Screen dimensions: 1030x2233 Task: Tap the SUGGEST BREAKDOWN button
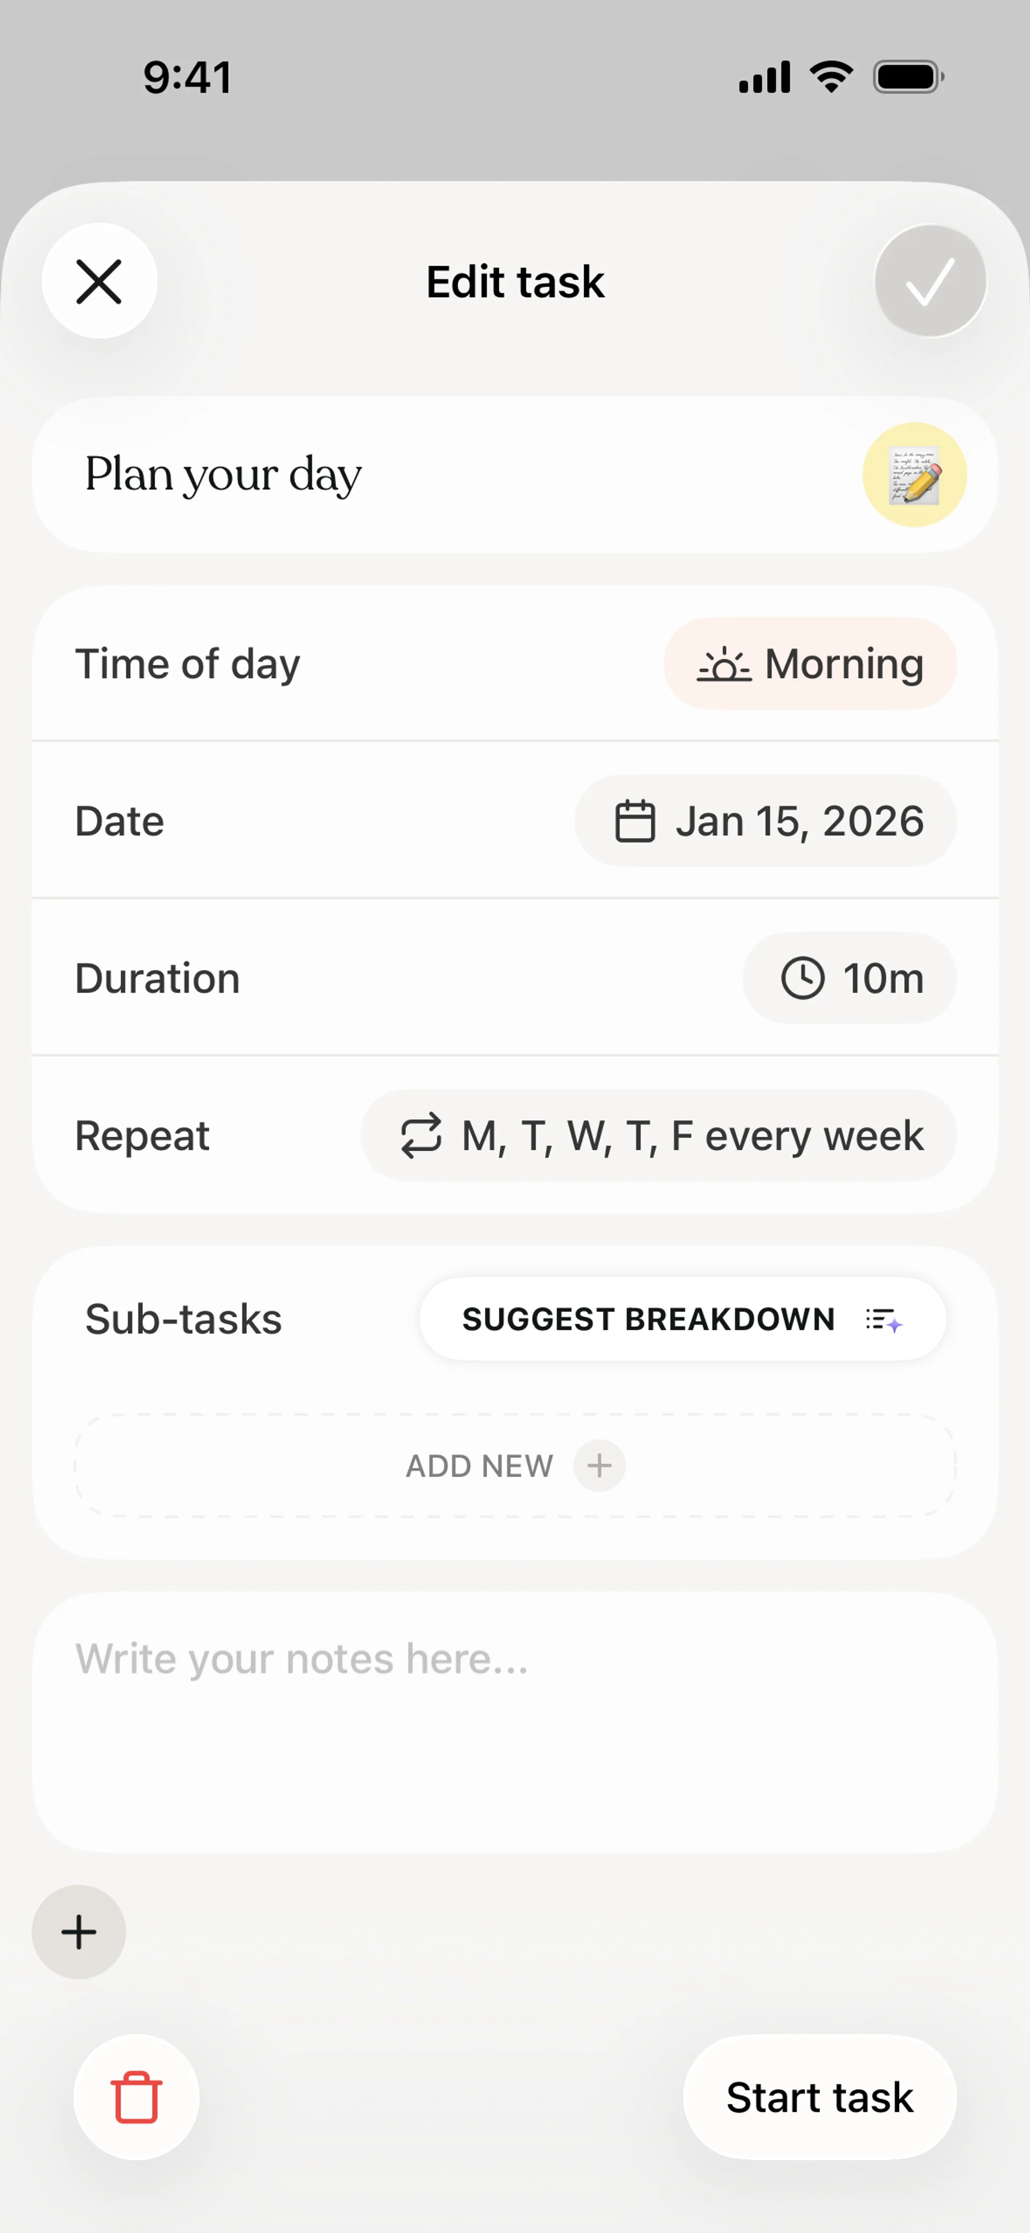point(649,1319)
